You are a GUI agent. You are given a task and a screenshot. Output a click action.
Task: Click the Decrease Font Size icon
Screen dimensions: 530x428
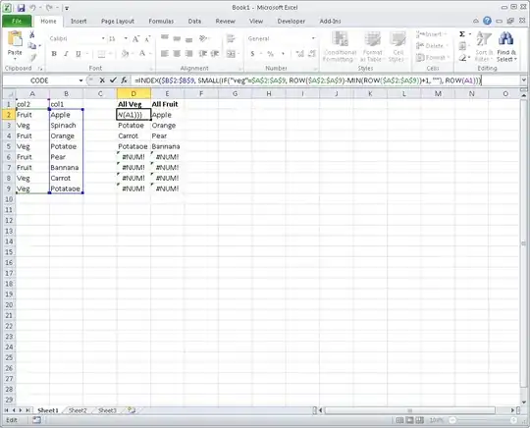147,39
